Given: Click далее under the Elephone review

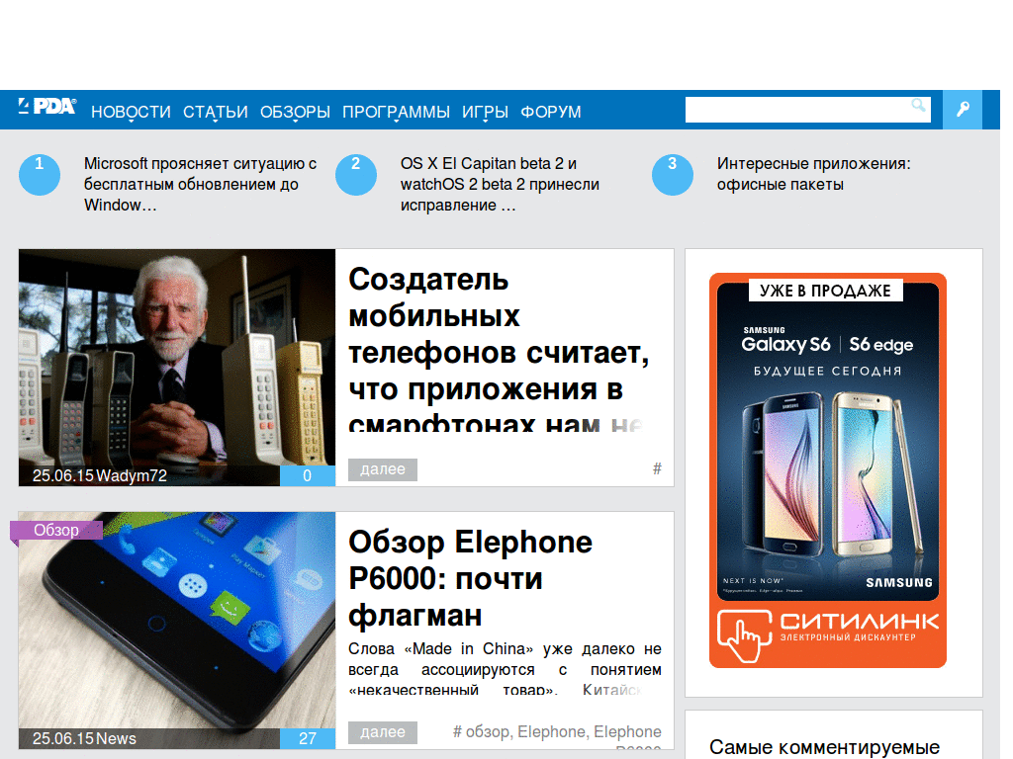Looking at the screenshot, I should [383, 732].
